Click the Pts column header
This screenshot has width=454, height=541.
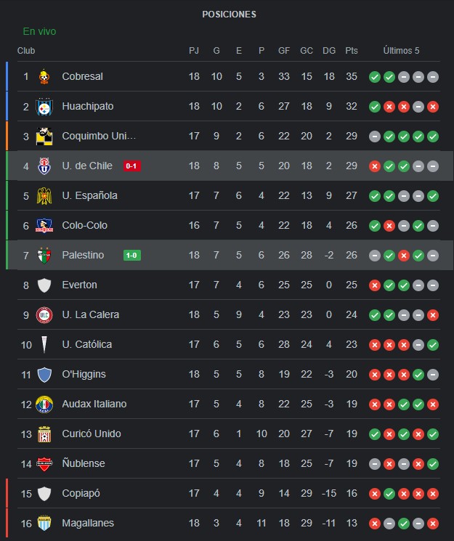pos(352,51)
